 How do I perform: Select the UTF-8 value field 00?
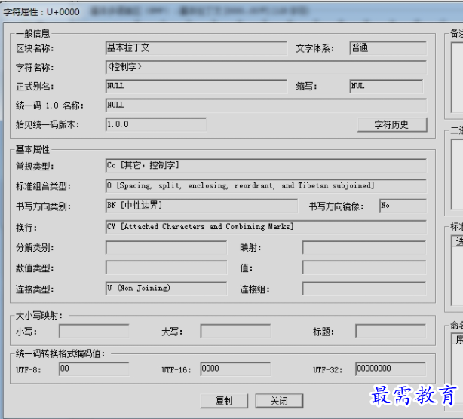(94, 369)
